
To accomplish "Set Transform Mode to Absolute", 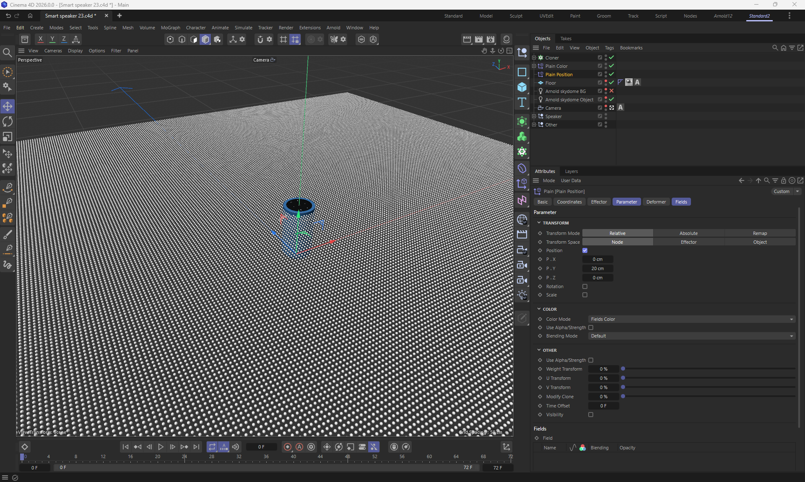I will [688, 233].
